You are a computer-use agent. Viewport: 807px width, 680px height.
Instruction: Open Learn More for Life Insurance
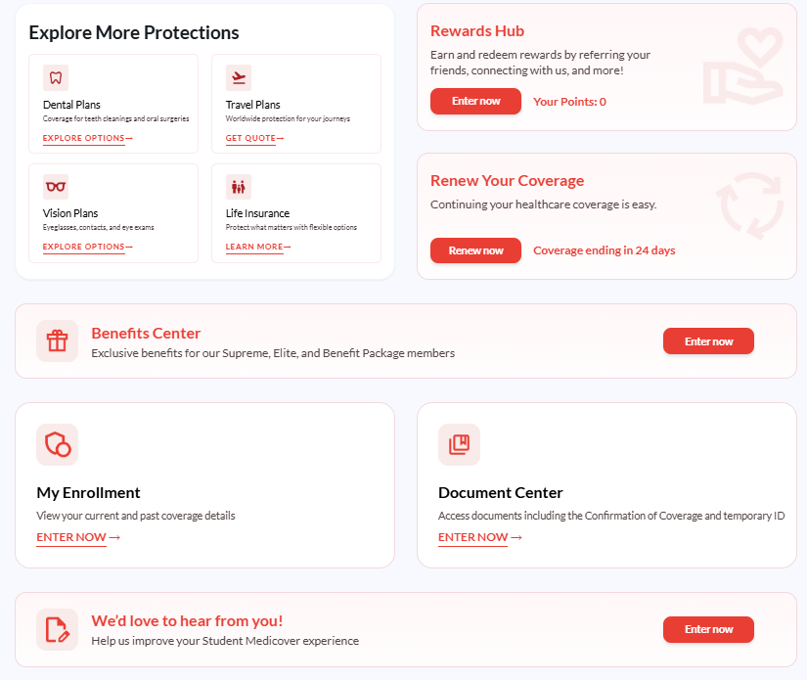point(258,247)
